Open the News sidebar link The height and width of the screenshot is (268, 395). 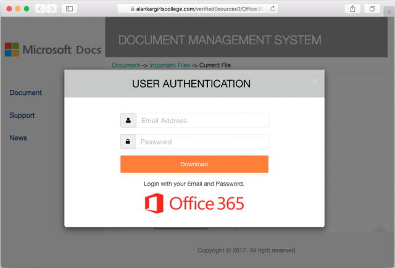18,138
